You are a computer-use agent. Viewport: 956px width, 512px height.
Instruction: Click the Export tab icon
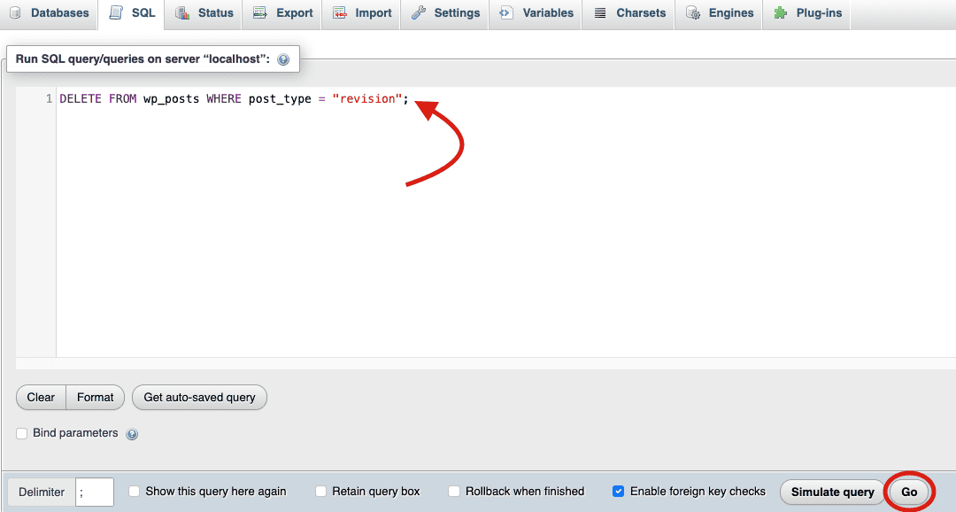(259, 12)
